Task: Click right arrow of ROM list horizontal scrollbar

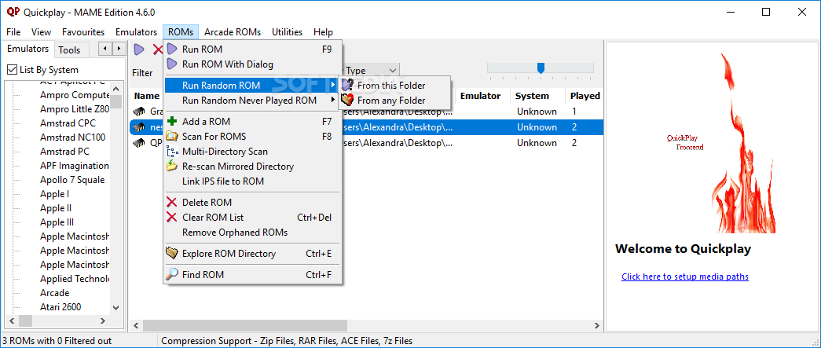Action: [x=597, y=325]
